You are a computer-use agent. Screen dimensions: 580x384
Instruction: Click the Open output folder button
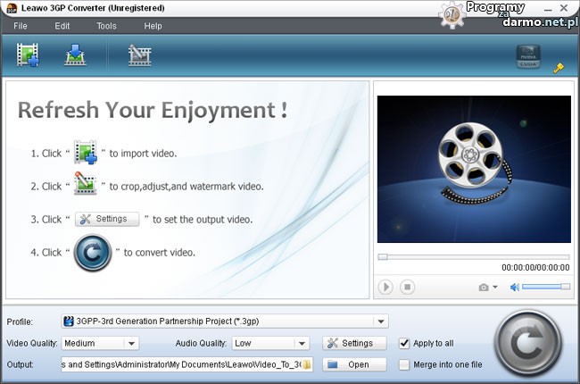353,364
